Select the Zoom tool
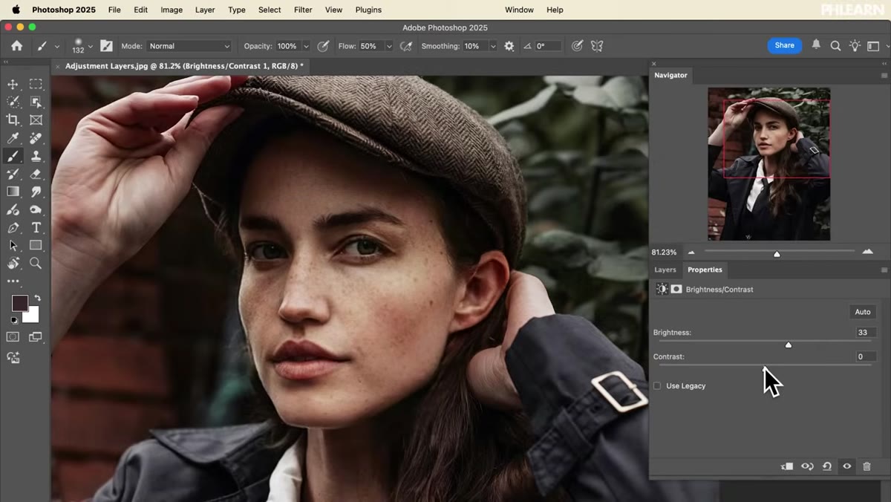891x502 pixels. [36, 264]
